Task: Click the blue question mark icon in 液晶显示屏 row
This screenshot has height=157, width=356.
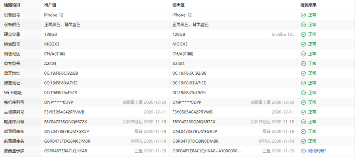Action: [303, 151]
